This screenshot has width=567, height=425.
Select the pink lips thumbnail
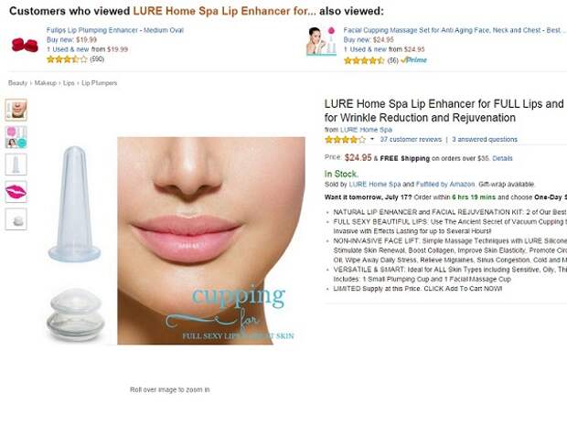tap(16, 192)
